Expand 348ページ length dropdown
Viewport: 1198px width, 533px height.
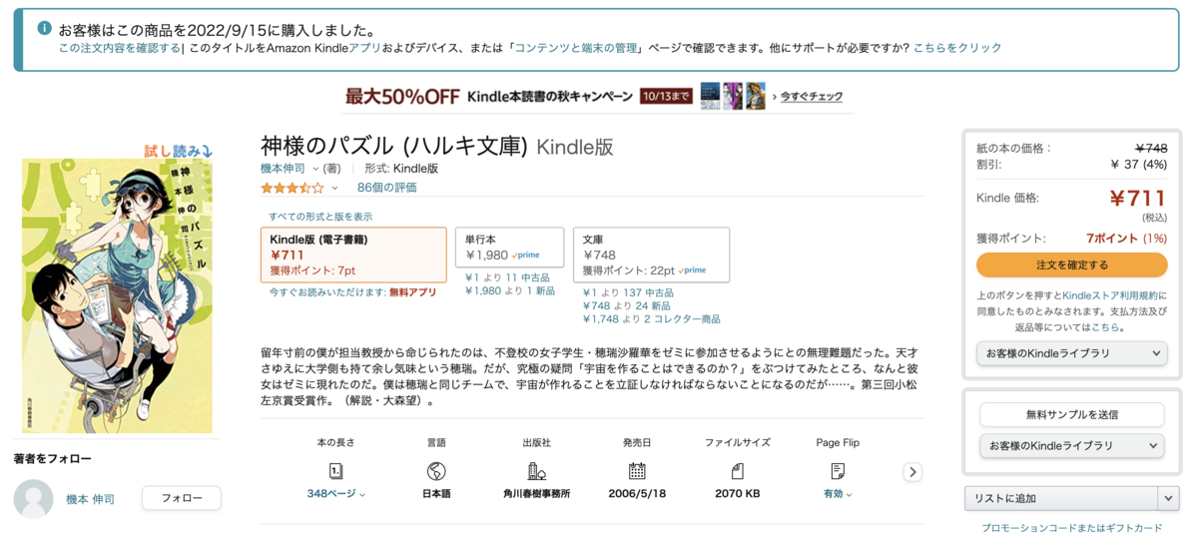click(335, 494)
